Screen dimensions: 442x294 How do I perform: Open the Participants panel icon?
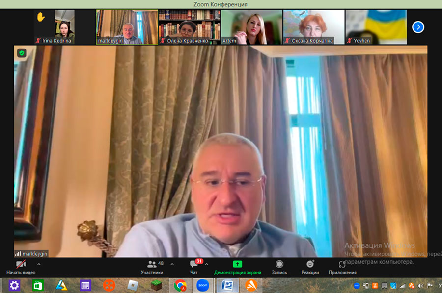(152, 264)
